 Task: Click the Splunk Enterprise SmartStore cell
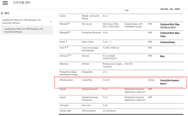click(90, 98)
